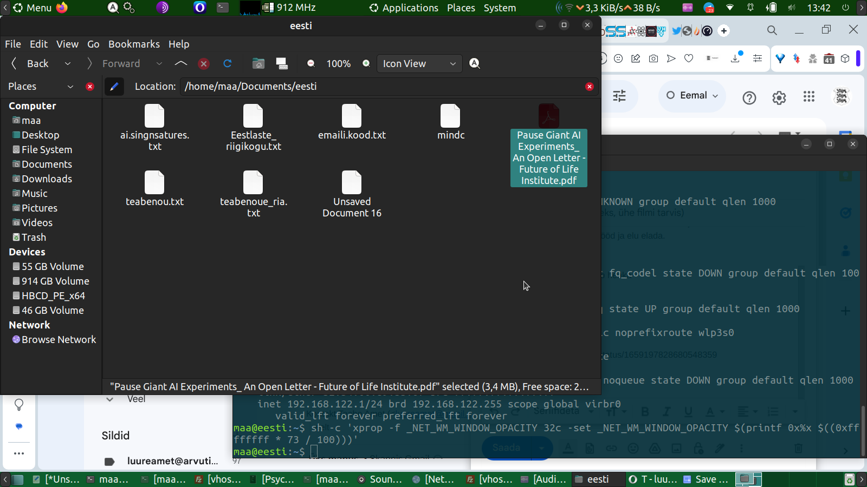
Task: Click the location path input field
Action: (x=379, y=87)
